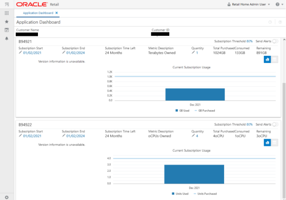Click B94922 Subscription End date 01/02/2024
Viewport: 286px width, 200px height.
(x=75, y=136)
